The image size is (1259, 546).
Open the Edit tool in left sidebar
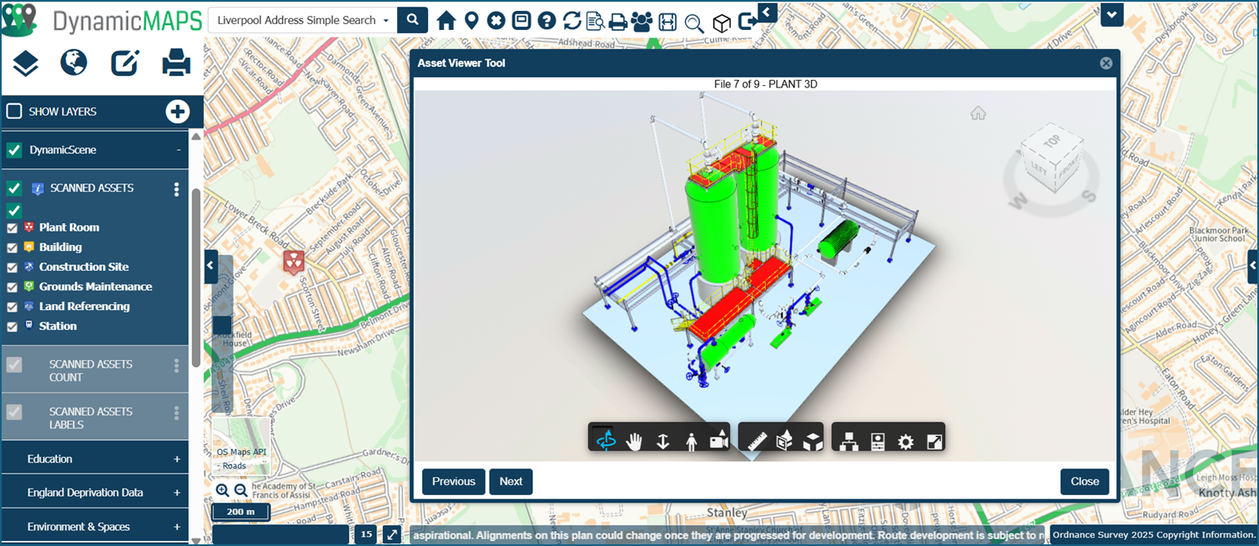pos(125,63)
